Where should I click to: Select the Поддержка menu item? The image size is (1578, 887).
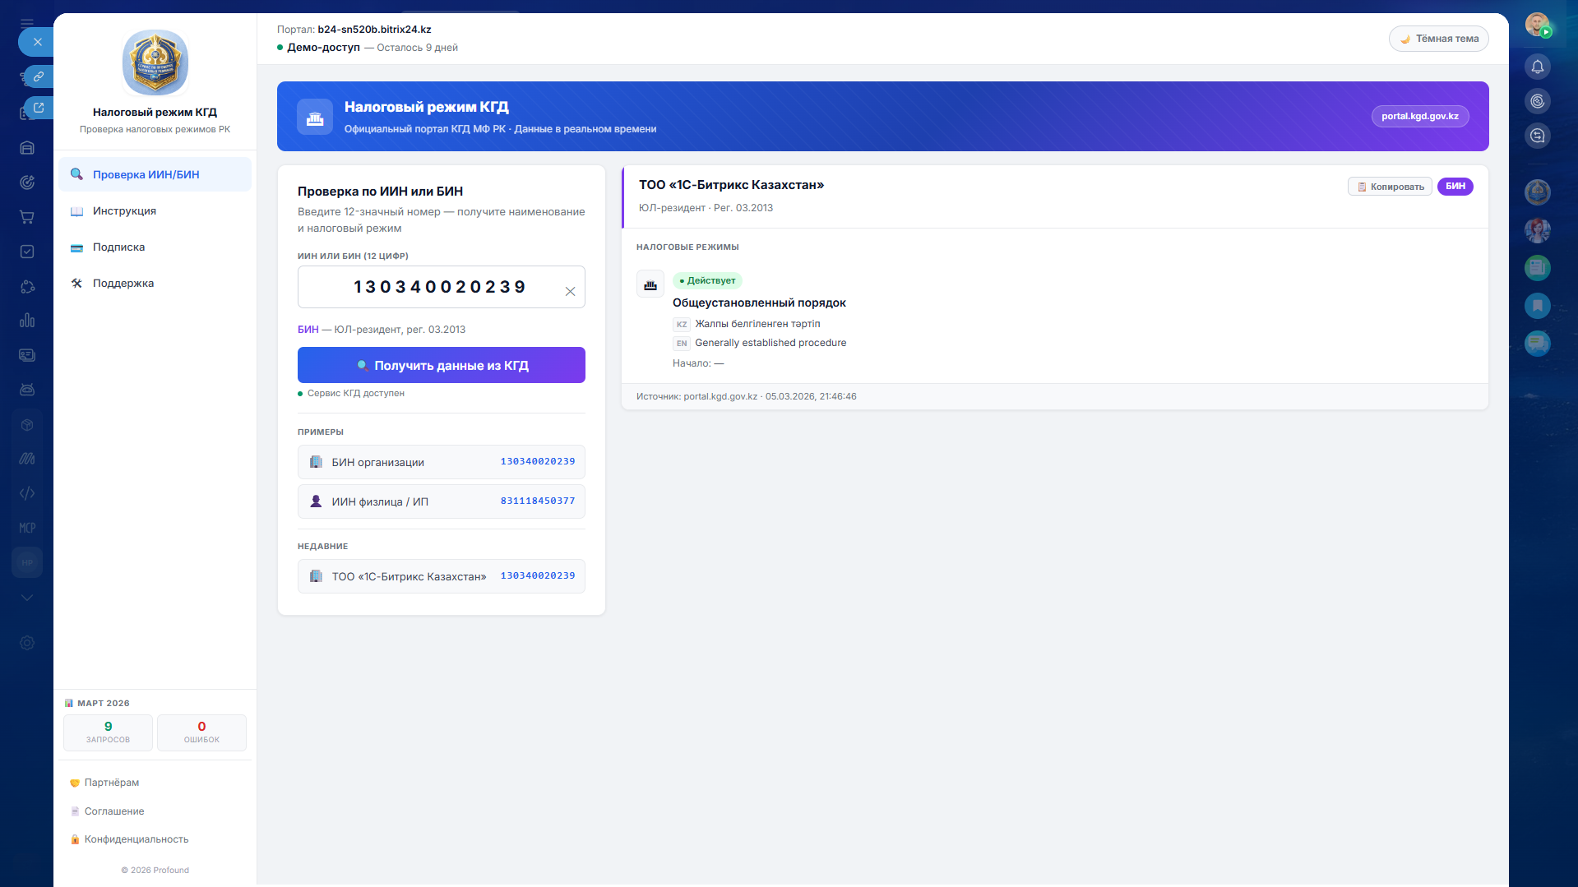123,284
